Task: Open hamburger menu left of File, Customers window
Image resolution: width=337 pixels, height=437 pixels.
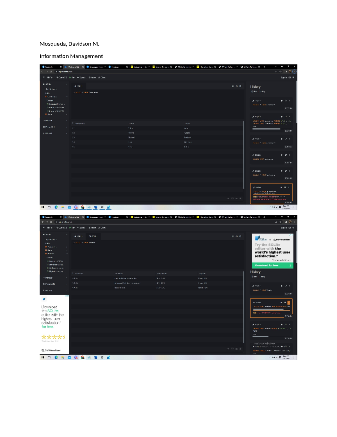Action: [x=44, y=77]
